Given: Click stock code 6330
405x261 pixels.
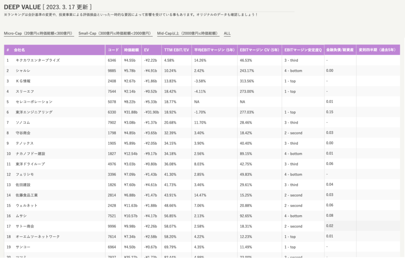Looking at the screenshot, I should (112, 112).
